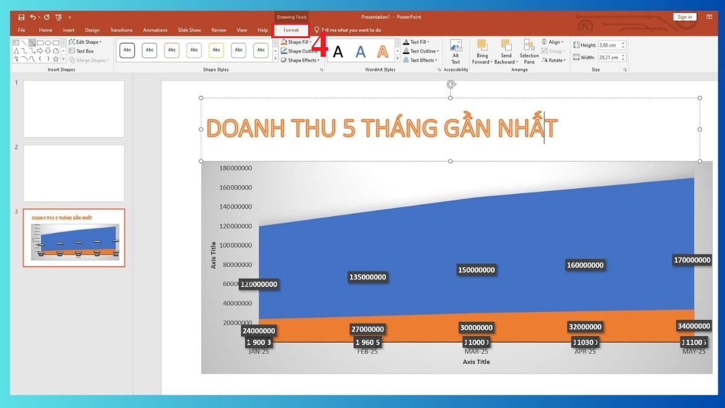The width and height of the screenshot is (725, 408).
Task: Click the Sign in button
Action: pyautogui.click(x=685, y=16)
